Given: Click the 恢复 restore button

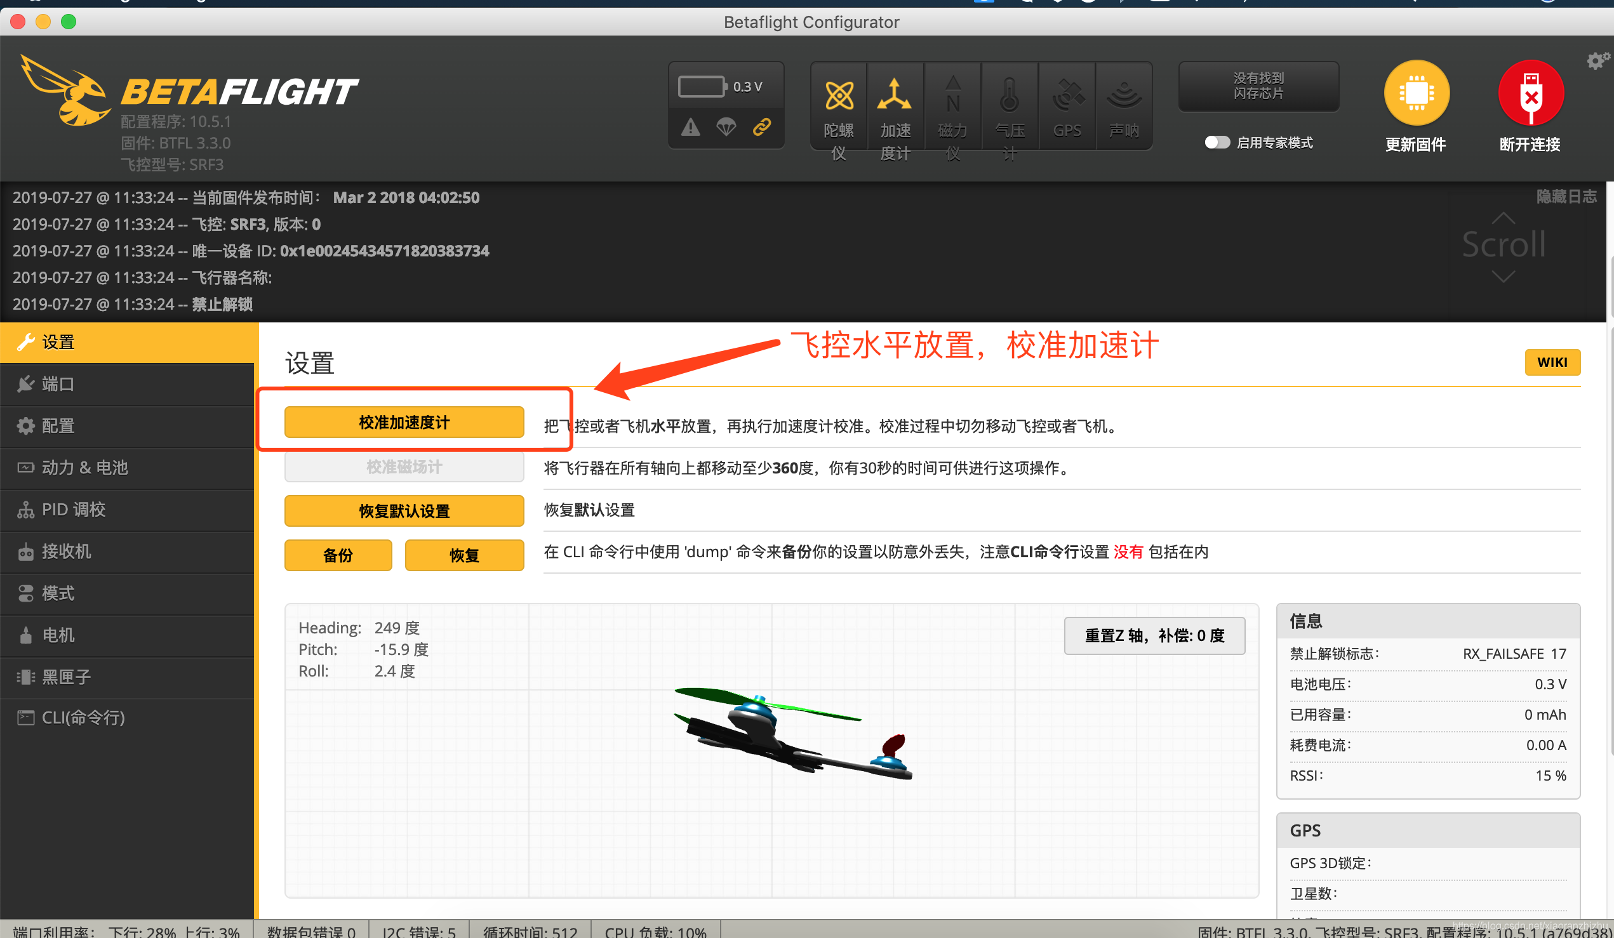Looking at the screenshot, I should click(x=464, y=555).
